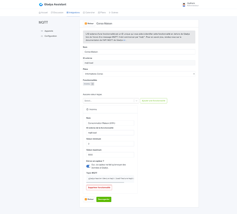This screenshot has width=237, height=214.
Task: Click the Inconnu feature tag icon
Action: (x=92, y=84)
